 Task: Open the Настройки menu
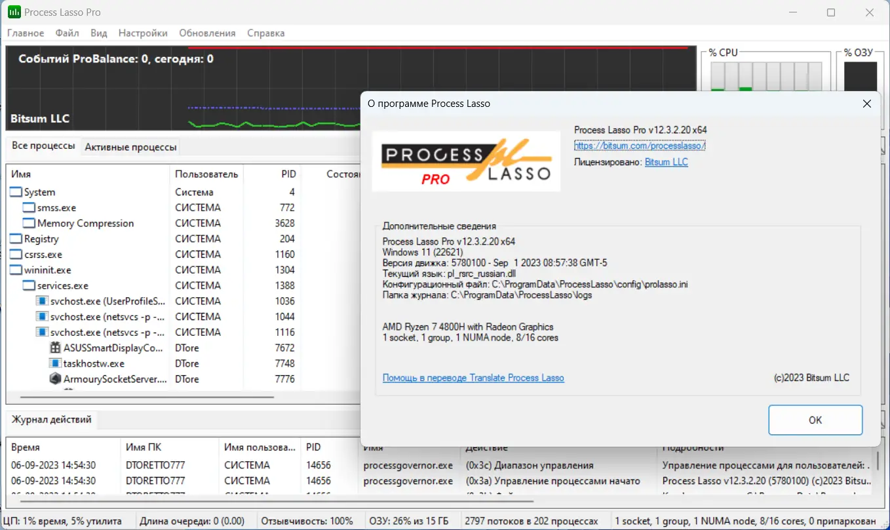(x=143, y=33)
